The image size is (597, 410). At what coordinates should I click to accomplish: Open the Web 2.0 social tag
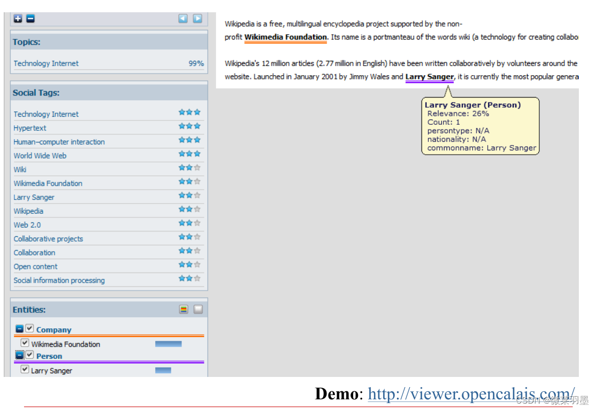click(x=27, y=225)
